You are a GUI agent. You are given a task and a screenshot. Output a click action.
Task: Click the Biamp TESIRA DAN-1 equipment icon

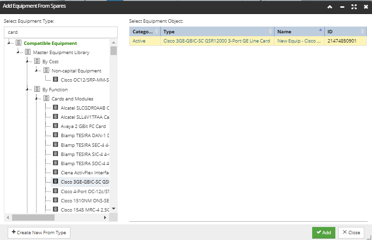pos(55,135)
